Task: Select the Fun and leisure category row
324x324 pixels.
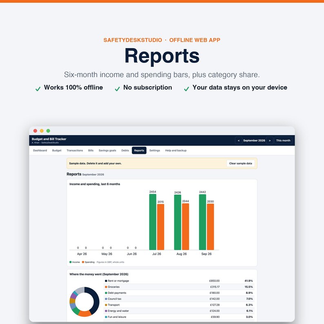Action: (179, 317)
